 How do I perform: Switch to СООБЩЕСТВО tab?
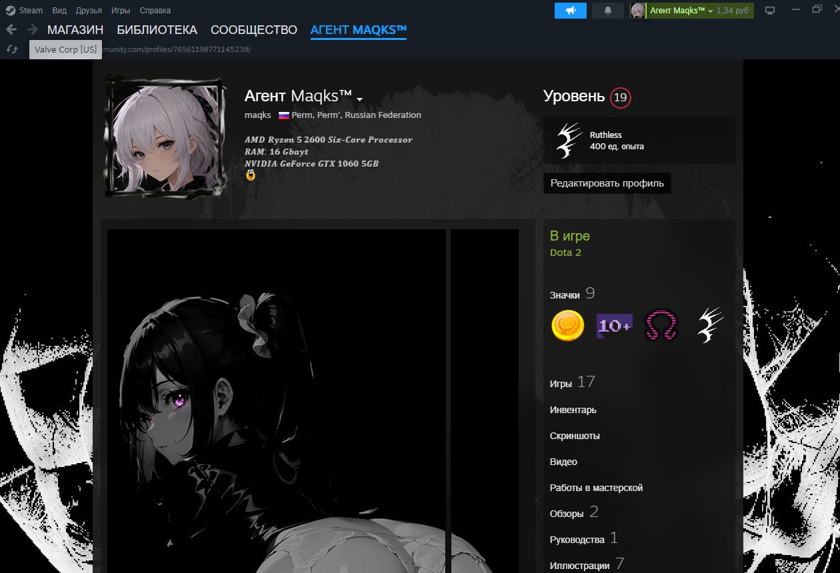click(254, 30)
